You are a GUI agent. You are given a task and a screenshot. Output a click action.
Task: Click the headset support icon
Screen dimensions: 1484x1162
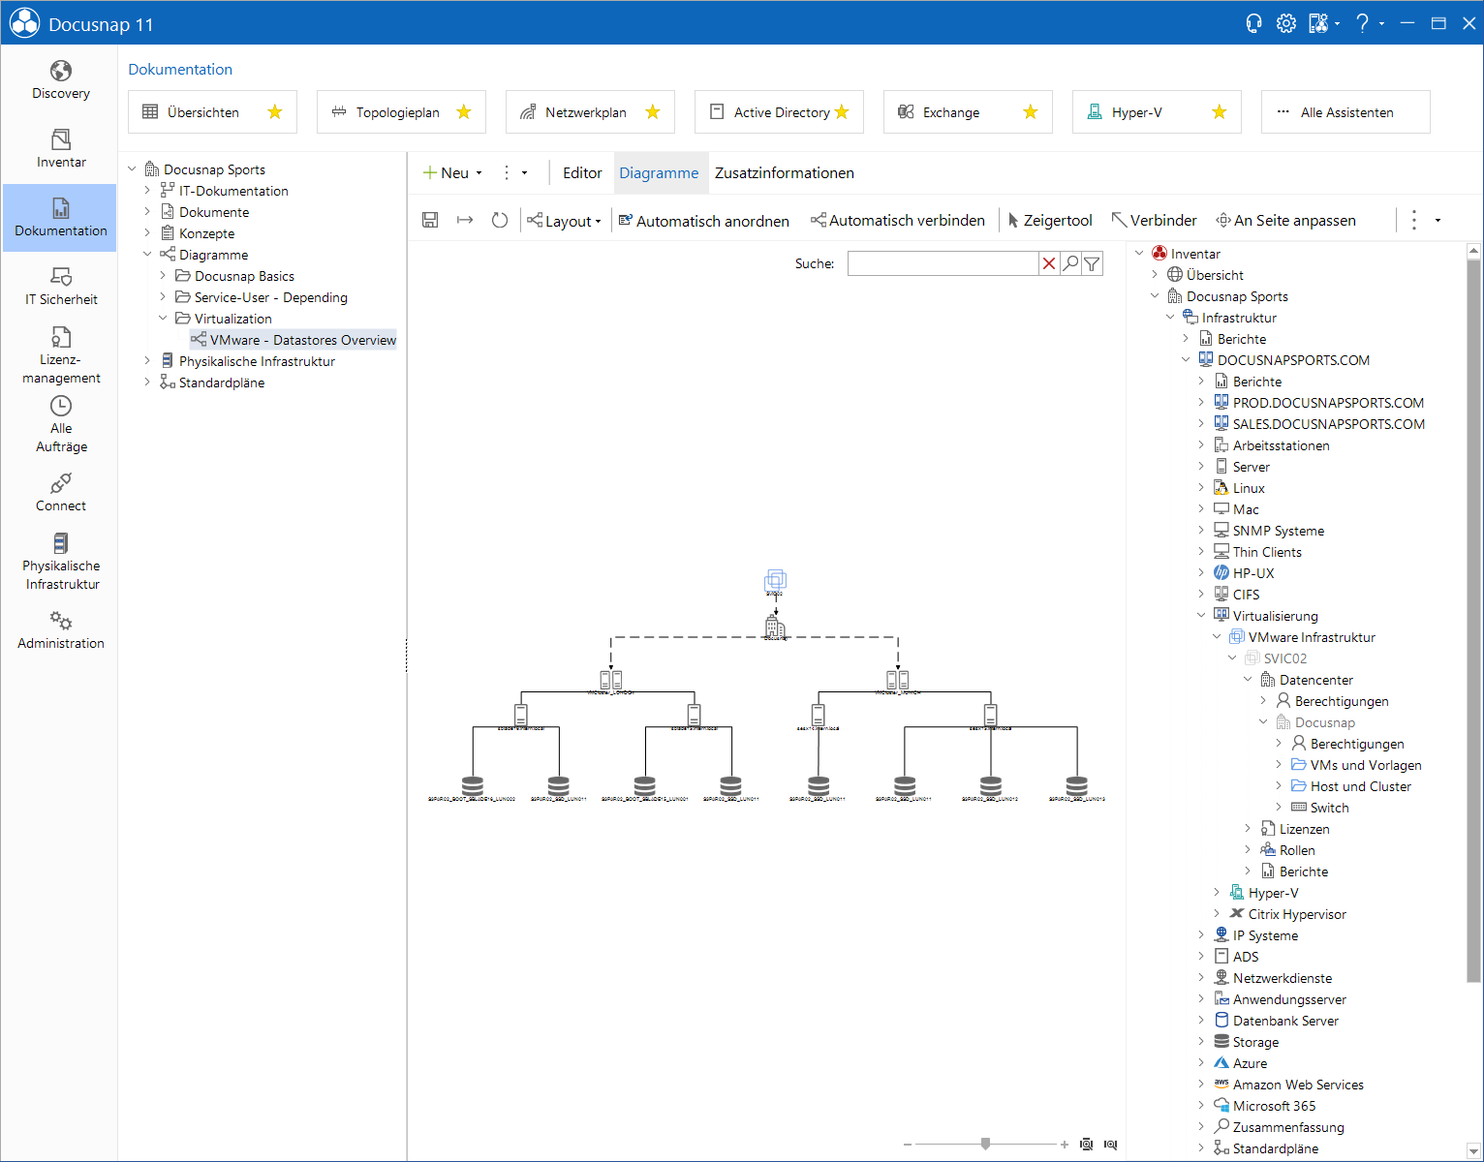click(x=1253, y=23)
